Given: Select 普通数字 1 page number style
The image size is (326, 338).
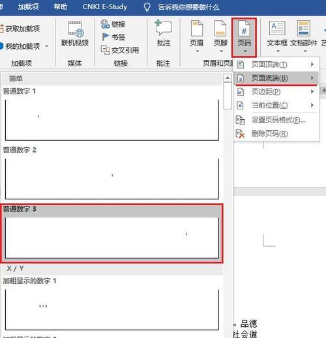Looking at the screenshot, I should 112,115.
